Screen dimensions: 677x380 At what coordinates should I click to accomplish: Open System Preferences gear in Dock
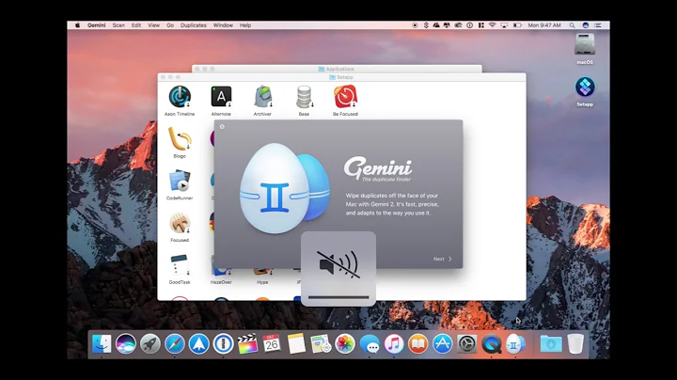pyautogui.click(x=466, y=343)
